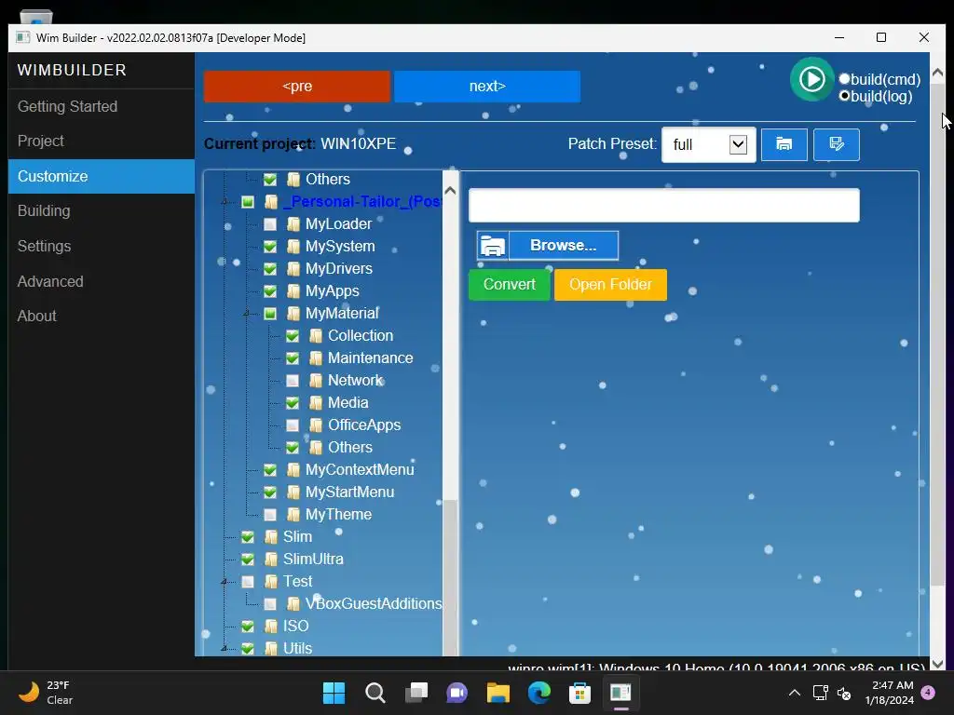The width and height of the screenshot is (954, 715).
Task: Click the MyDrivers folder icon
Action: point(293,269)
